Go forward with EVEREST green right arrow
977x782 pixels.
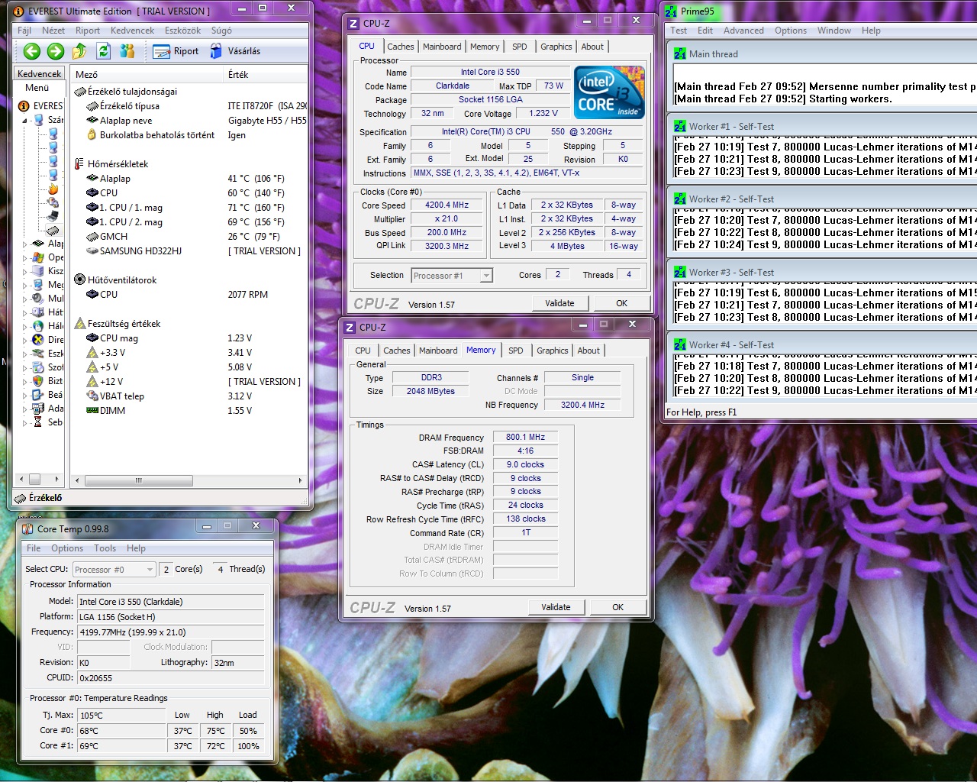[x=56, y=51]
